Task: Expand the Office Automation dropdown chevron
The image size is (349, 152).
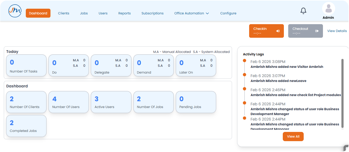Action: [x=207, y=13]
